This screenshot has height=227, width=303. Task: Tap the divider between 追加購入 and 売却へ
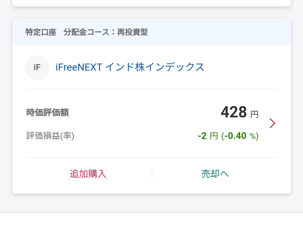click(152, 174)
